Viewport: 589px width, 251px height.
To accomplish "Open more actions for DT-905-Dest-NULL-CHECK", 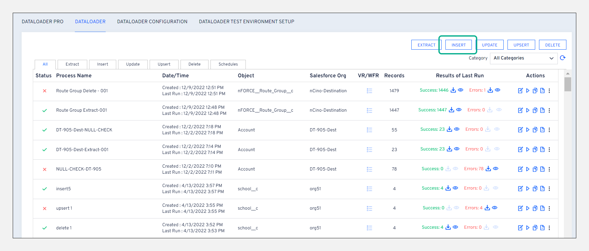I will point(549,130).
